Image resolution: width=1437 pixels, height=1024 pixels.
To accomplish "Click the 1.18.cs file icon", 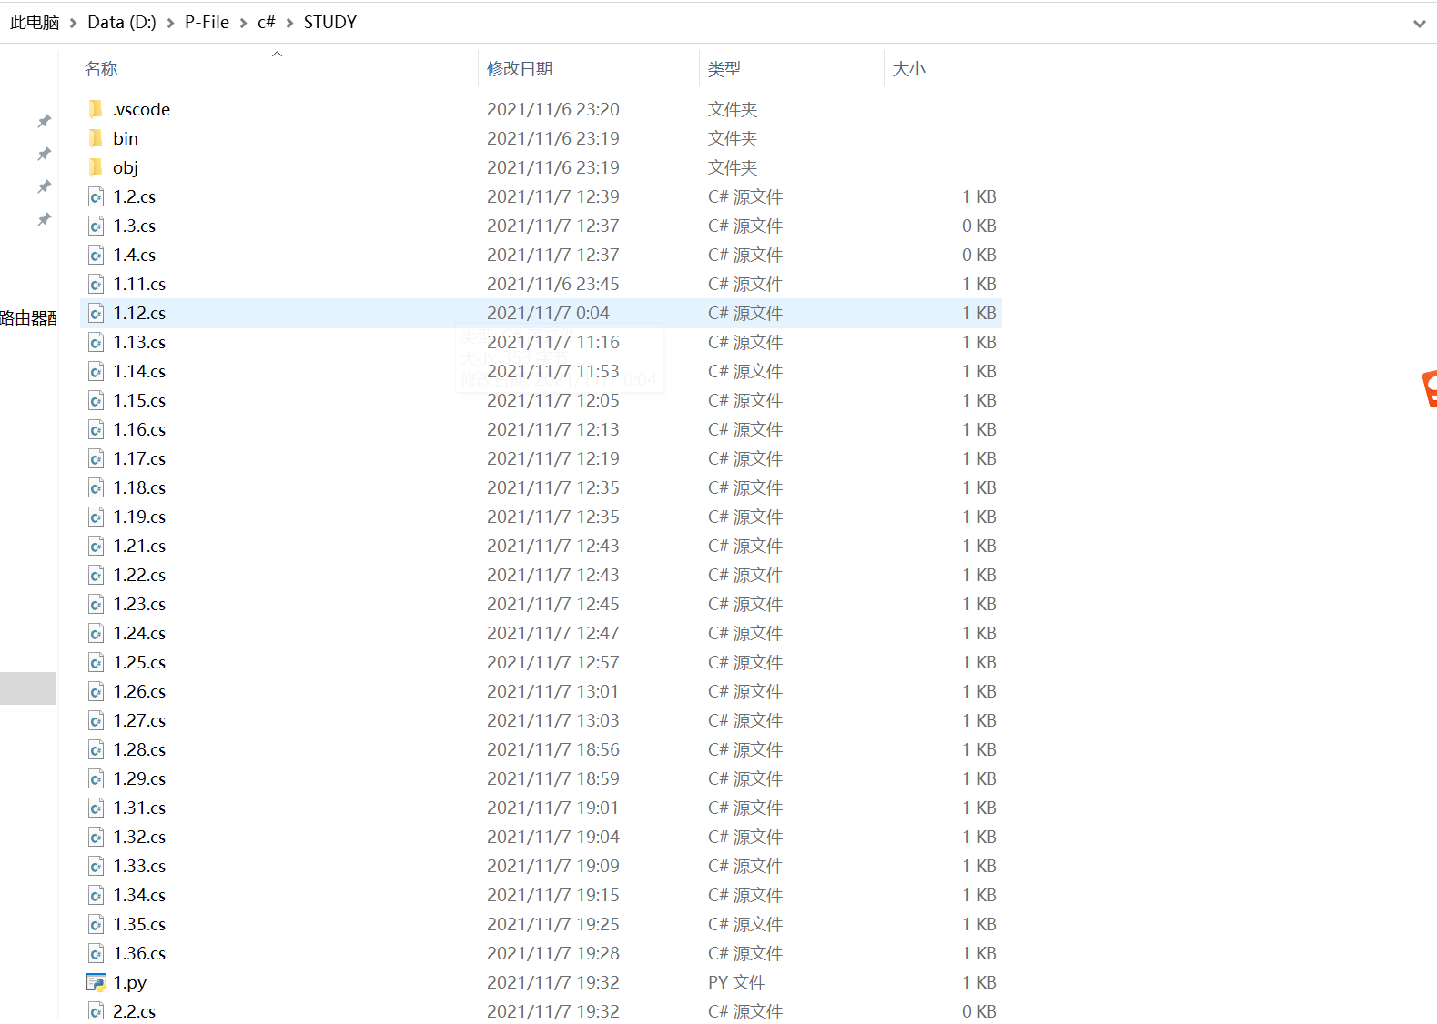I will click(96, 487).
